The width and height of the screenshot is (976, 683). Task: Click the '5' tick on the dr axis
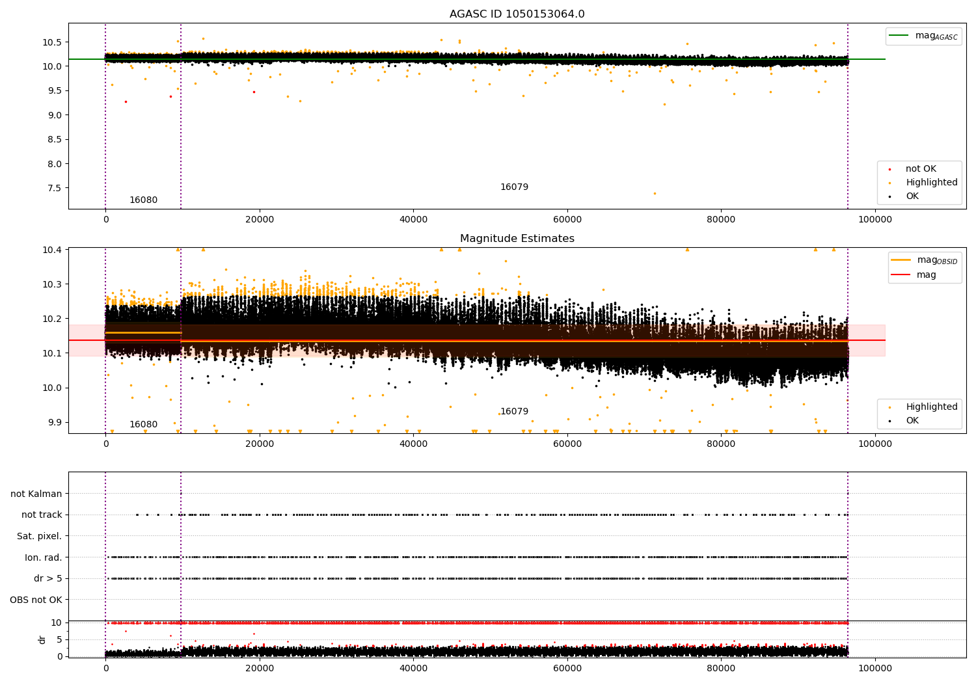pyautogui.click(x=59, y=640)
